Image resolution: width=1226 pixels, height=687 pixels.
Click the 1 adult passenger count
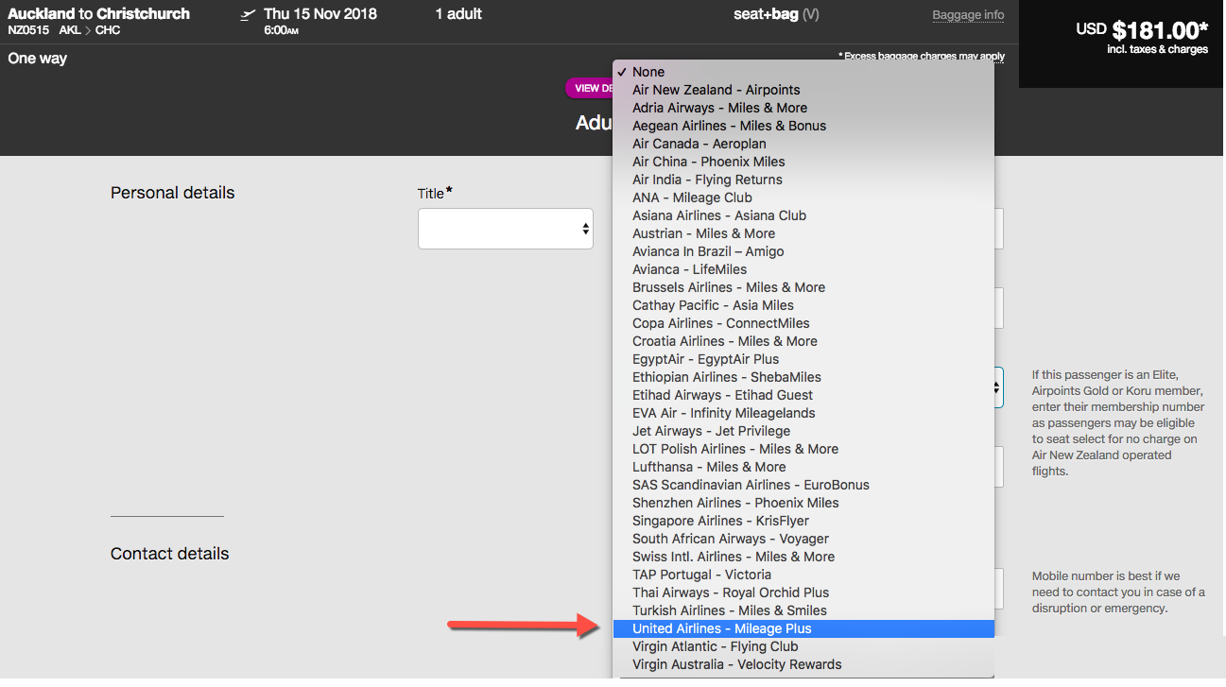[x=458, y=13]
